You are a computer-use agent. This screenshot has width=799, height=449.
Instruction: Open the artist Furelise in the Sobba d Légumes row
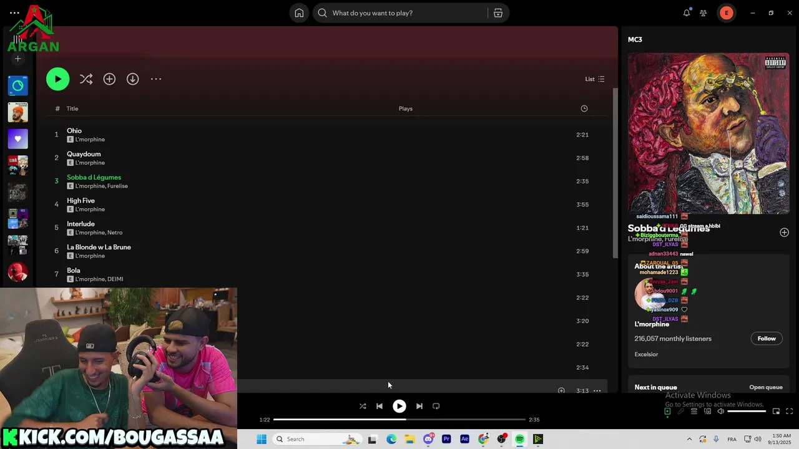pos(117,186)
